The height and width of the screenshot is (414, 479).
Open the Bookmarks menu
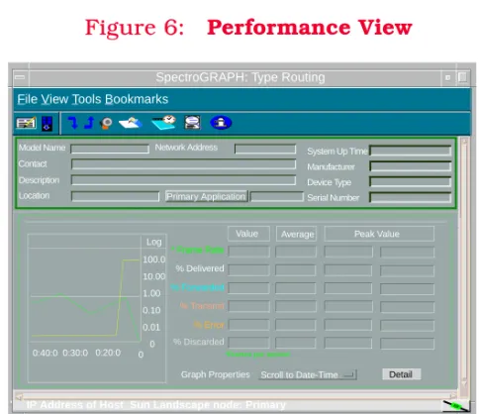[x=137, y=99]
